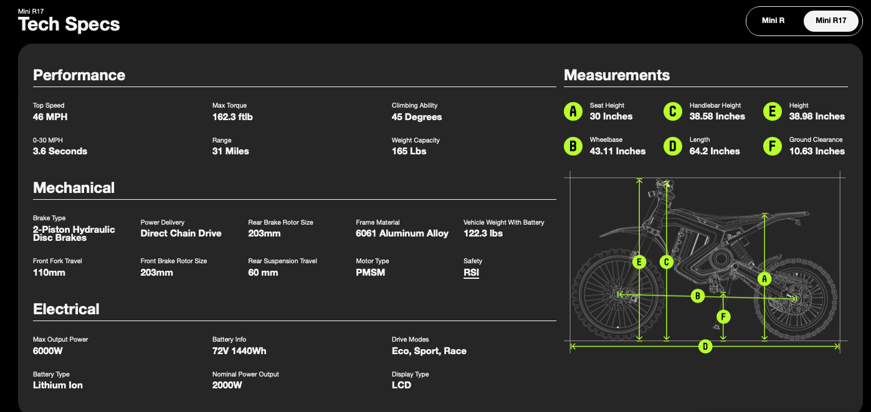The image size is (871, 412).
Task: Open the underlined RSI safety link
Action: 471,273
